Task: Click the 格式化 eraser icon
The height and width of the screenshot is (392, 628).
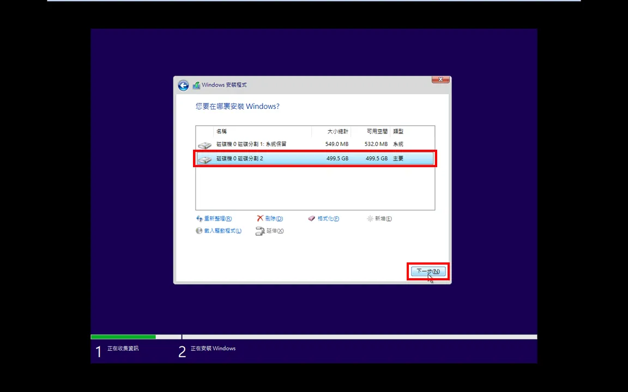Action: (x=312, y=218)
